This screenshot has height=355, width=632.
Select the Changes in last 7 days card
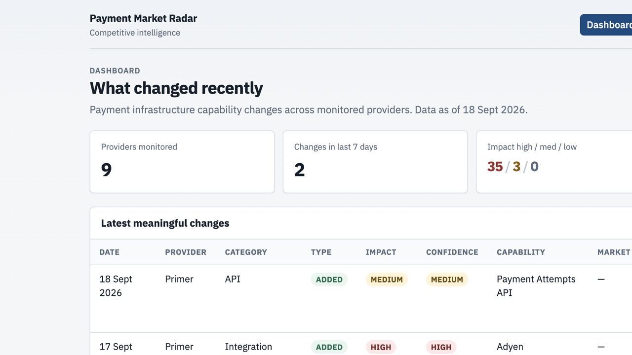[375, 162]
